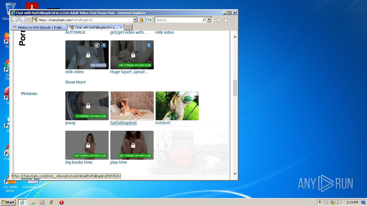Switch to Himitsu no Kichi Episode 1 tab
This screenshot has width=367, height=206.
coord(39,27)
